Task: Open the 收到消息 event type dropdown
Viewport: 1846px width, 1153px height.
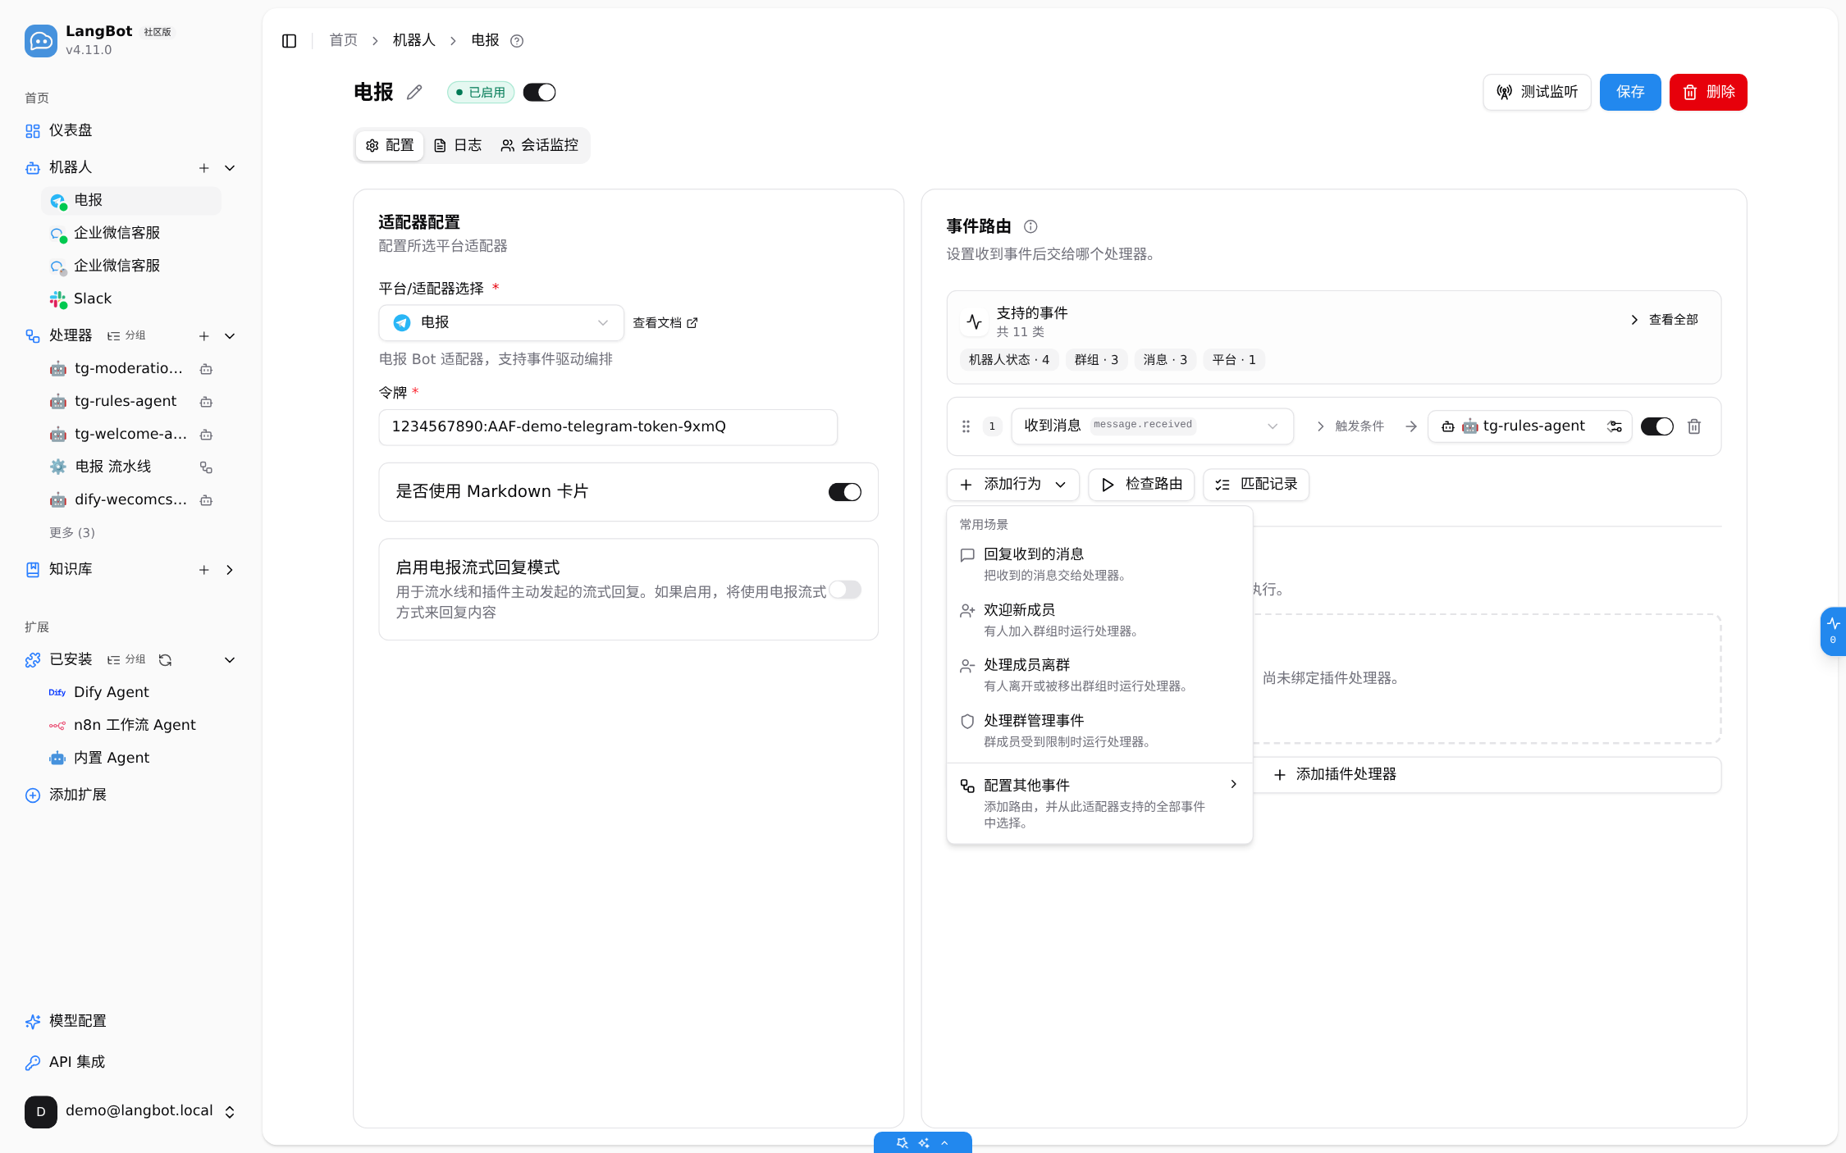Action: click(x=1152, y=426)
